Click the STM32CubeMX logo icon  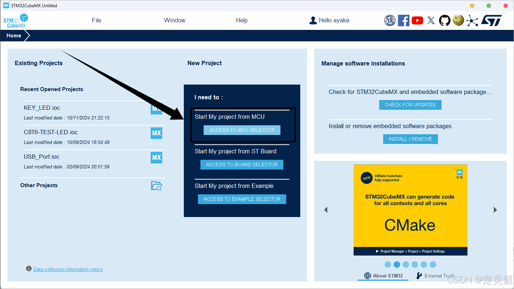(16, 21)
